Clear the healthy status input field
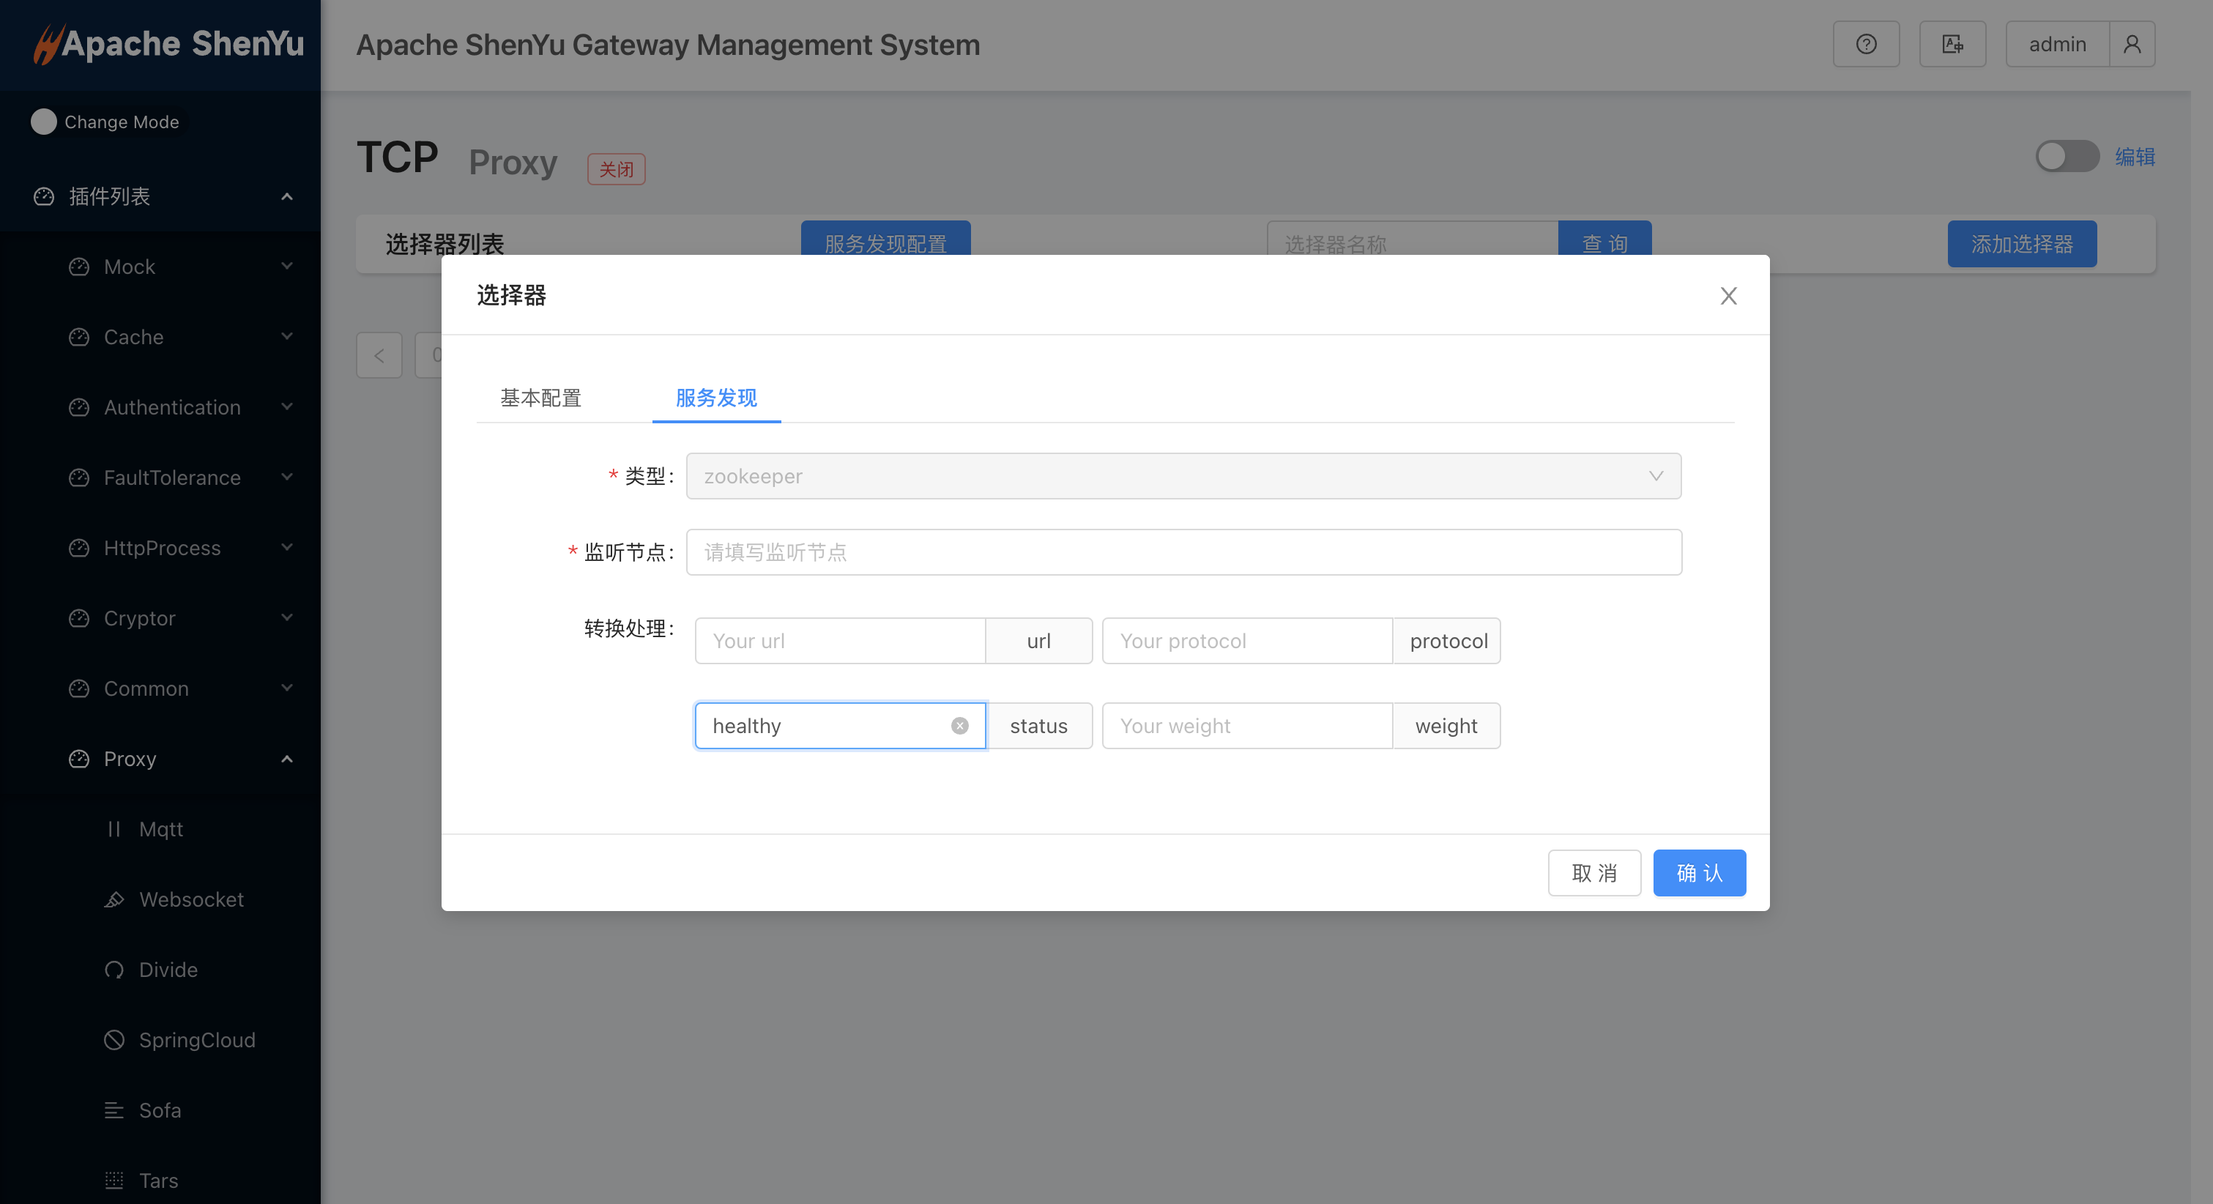This screenshot has width=2213, height=1204. point(961,725)
